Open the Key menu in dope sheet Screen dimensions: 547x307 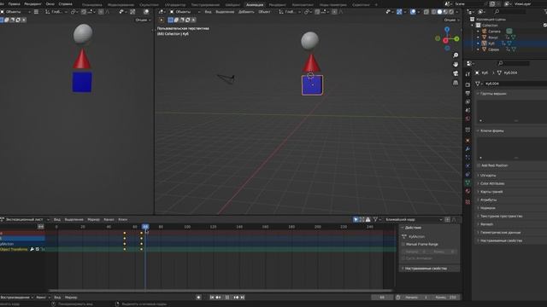(x=123, y=219)
